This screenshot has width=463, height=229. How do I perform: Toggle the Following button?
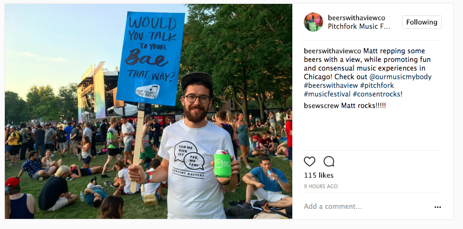422,22
